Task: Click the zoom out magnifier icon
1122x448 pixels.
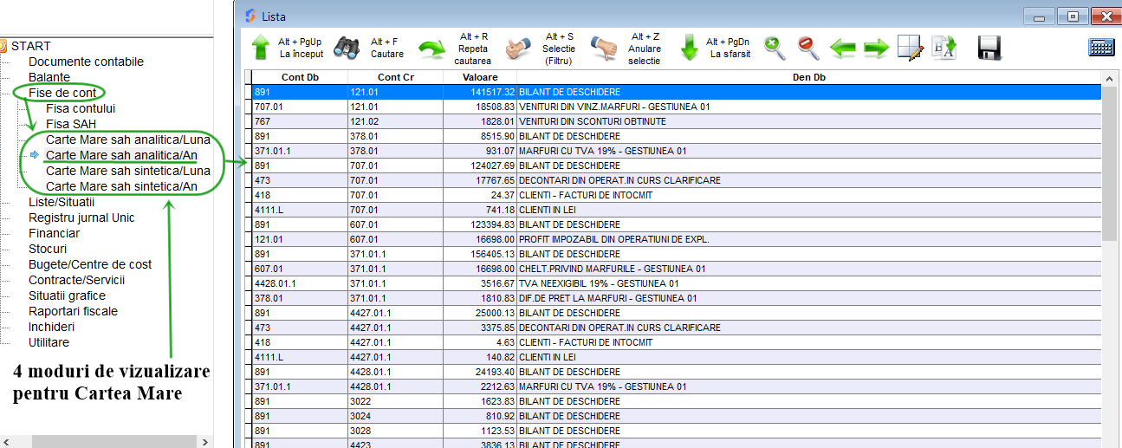Action: coord(807,48)
